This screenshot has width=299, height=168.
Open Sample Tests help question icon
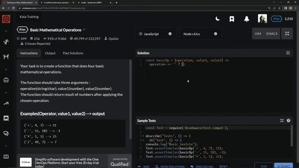(288, 120)
